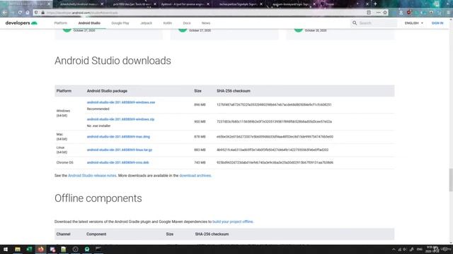Close the Apktool browser tab
453x254 pixels.
pyautogui.click(x=208, y=4)
